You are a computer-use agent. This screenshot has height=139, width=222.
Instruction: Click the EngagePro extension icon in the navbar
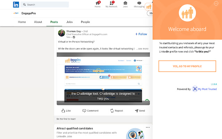pos(149,7)
